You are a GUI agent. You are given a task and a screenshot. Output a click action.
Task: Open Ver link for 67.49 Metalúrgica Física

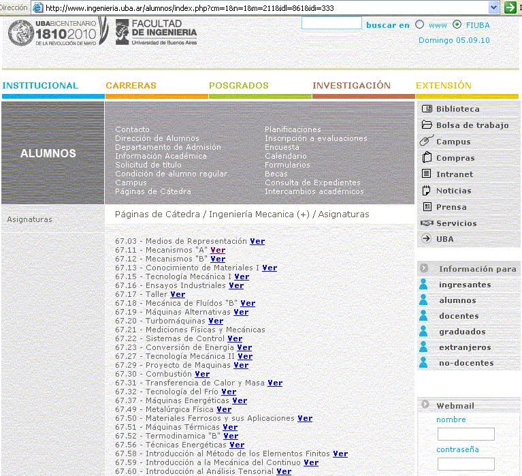(224, 409)
